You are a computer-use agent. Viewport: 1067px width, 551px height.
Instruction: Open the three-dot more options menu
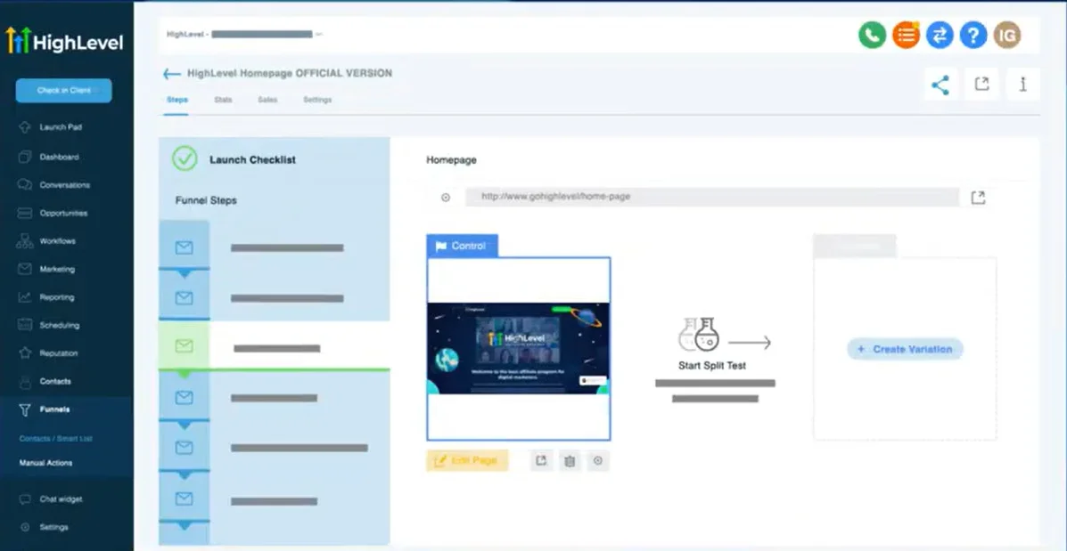pyautogui.click(x=1022, y=85)
